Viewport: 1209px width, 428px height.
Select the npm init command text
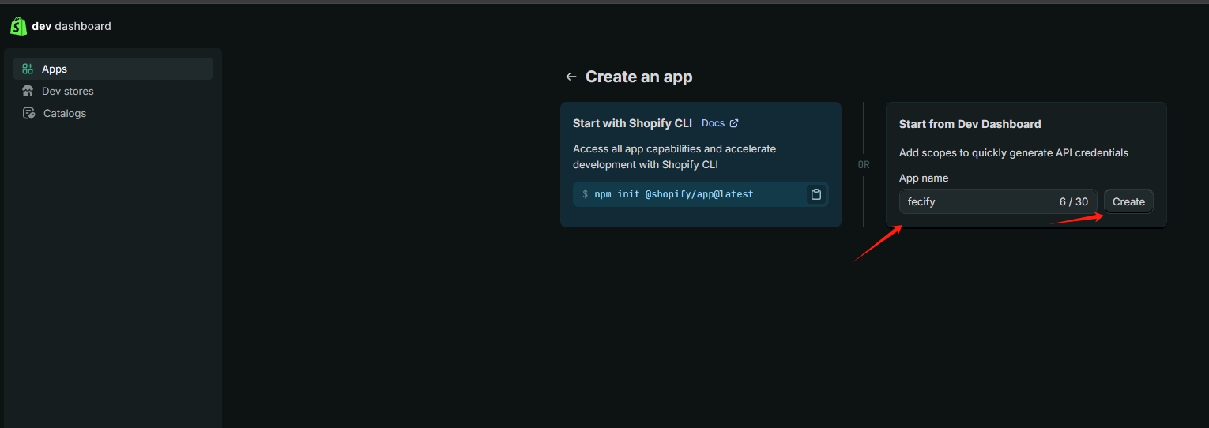pos(673,194)
